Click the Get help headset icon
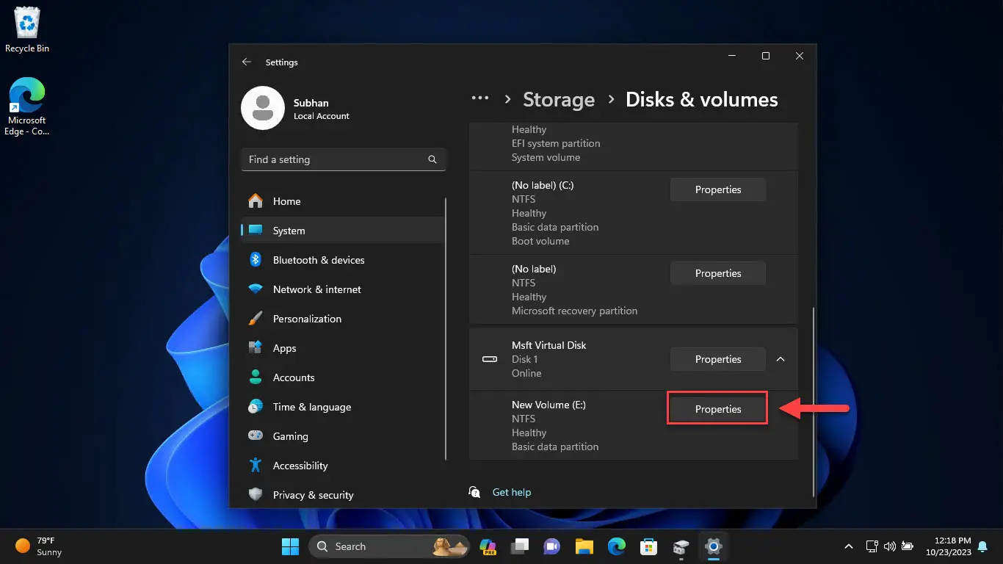The height and width of the screenshot is (564, 1003). pos(475,492)
